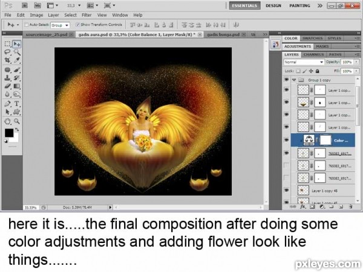Screen dimensions: 363x272
Task: Open the Masks panel tab
Action: click(x=322, y=46)
